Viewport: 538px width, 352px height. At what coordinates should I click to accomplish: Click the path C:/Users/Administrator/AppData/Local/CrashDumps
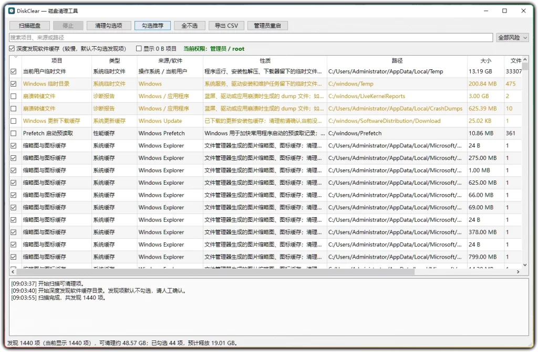click(x=395, y=109)
